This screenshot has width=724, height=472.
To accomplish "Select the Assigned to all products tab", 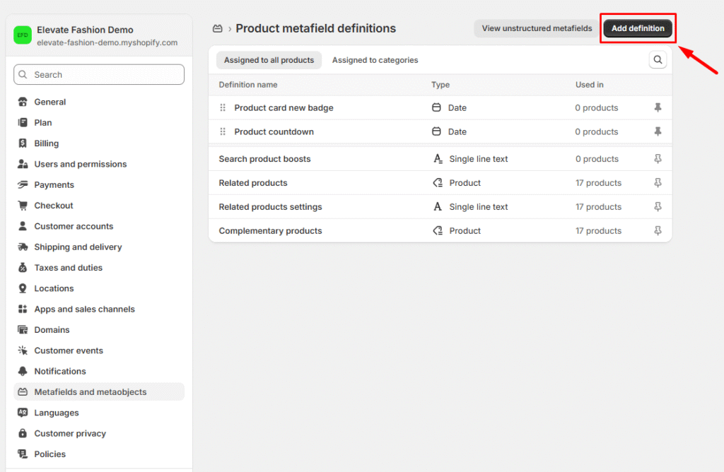I will [269, 60].
